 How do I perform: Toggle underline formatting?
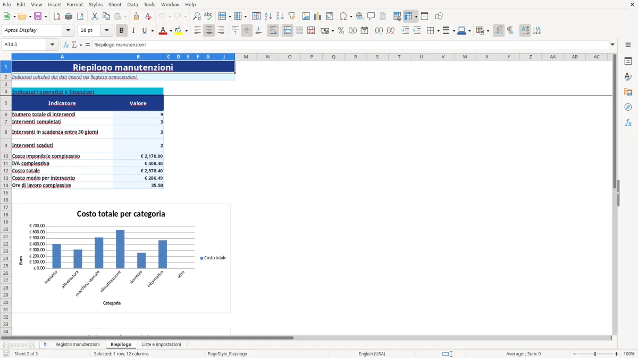[x=145, y=31]
